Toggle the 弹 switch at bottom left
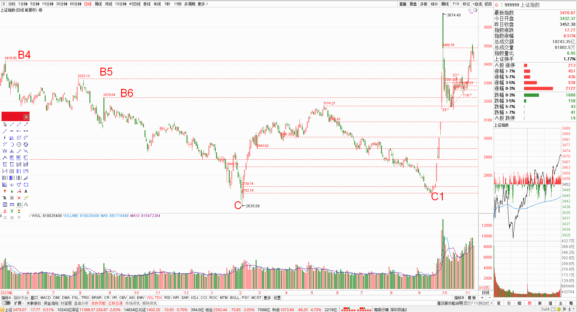The image size is (577, 312). click(x=6, y=303)
